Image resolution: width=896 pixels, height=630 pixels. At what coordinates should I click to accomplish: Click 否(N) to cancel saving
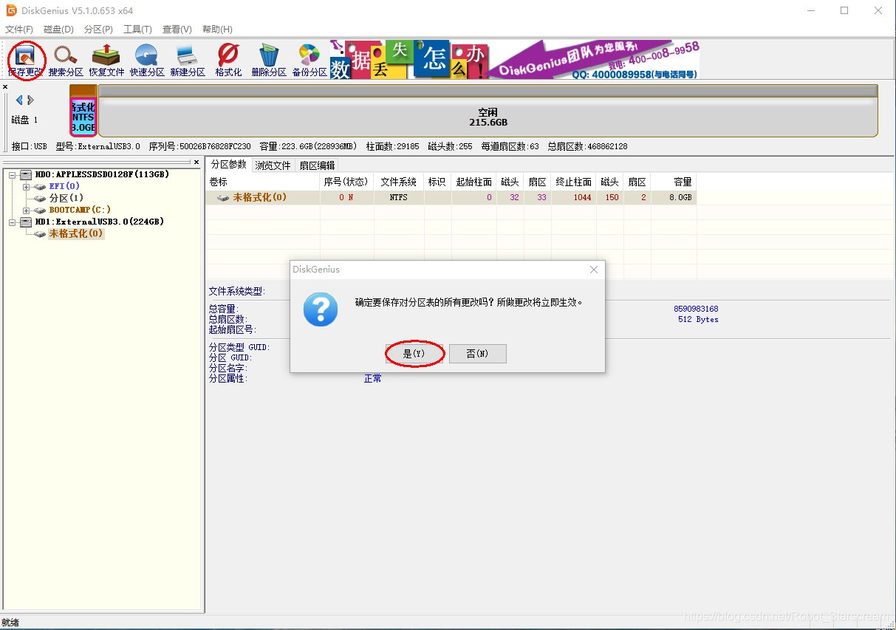(477, 354)
